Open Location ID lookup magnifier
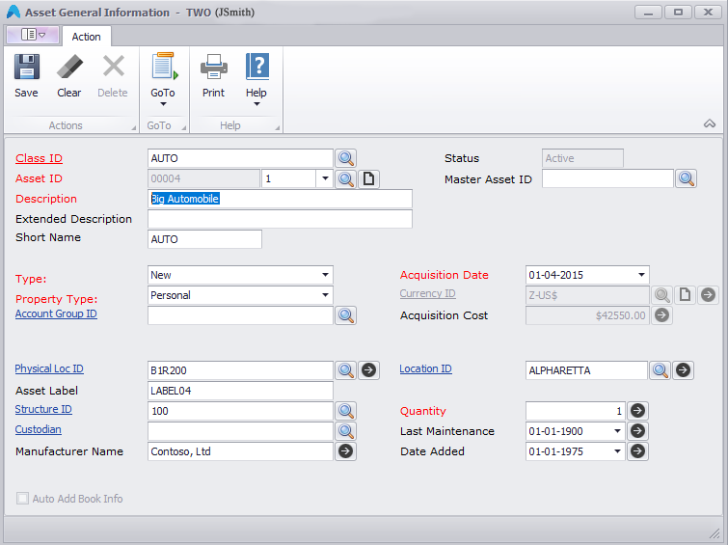 pos(661,370)
